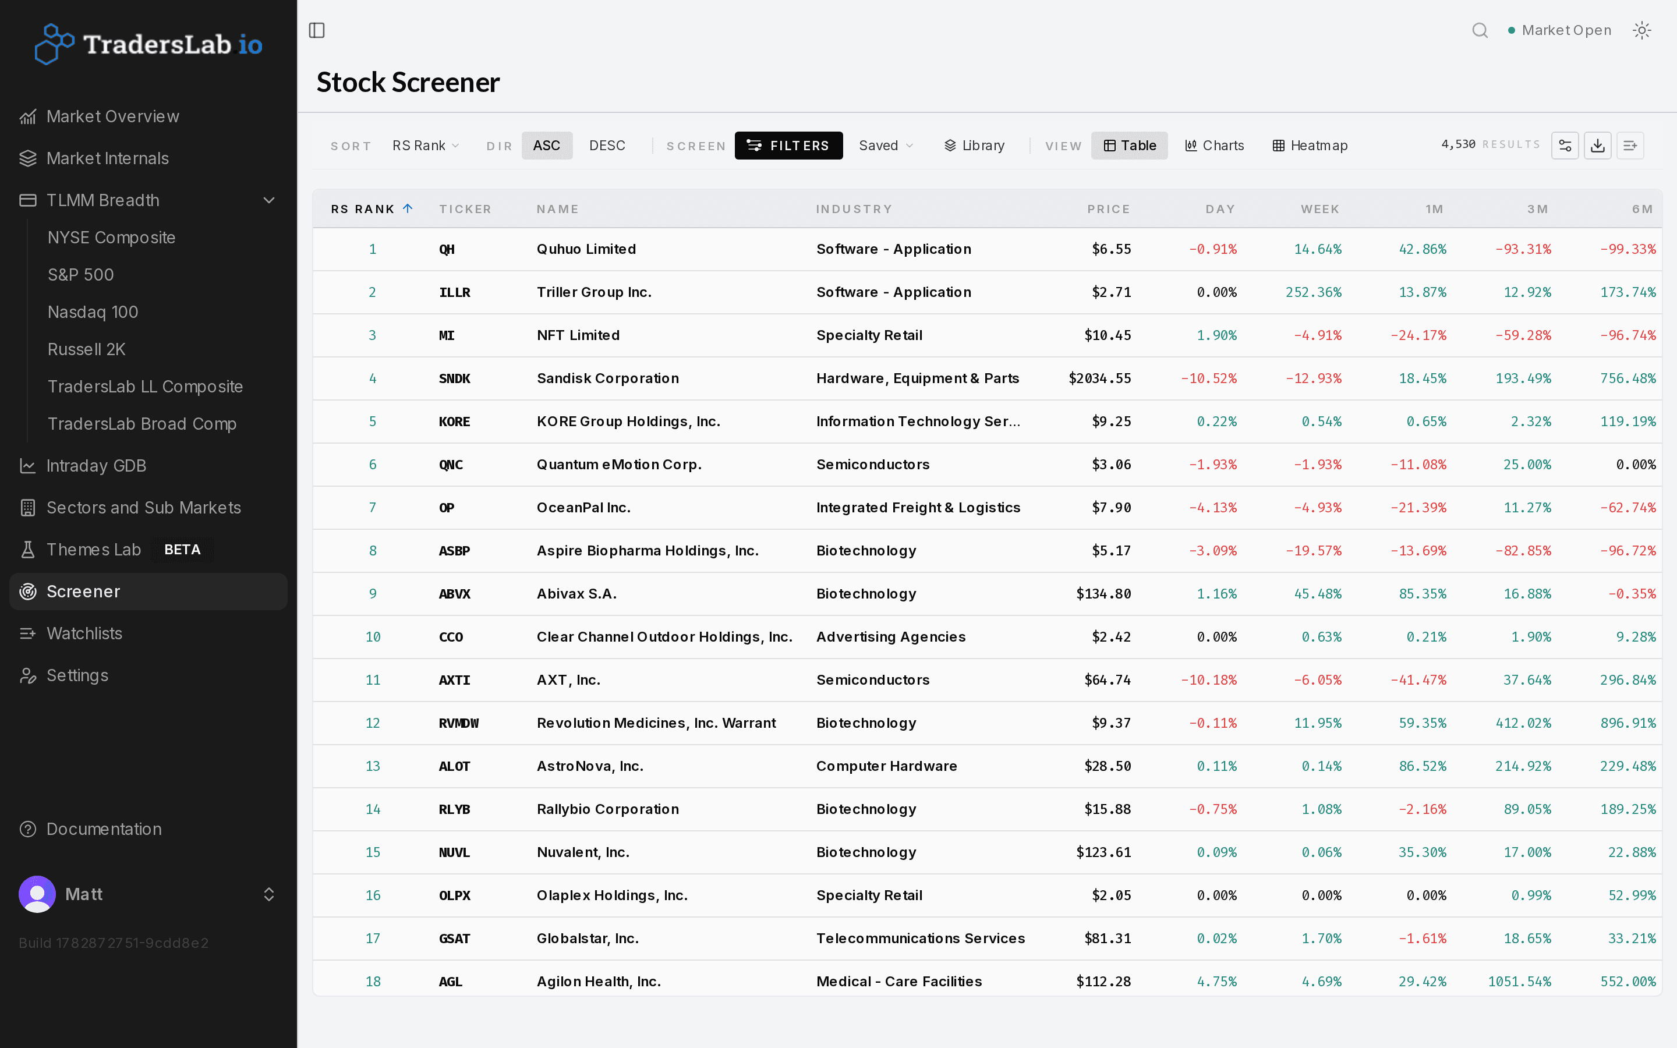This screenshot has height=1048, width=1677.
Task: Click Sectors and Sub Markets building icon
Action: click(28, 508)
